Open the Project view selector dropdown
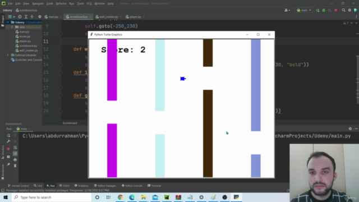This screenshot has width=359, height=202. coord(11,17)
